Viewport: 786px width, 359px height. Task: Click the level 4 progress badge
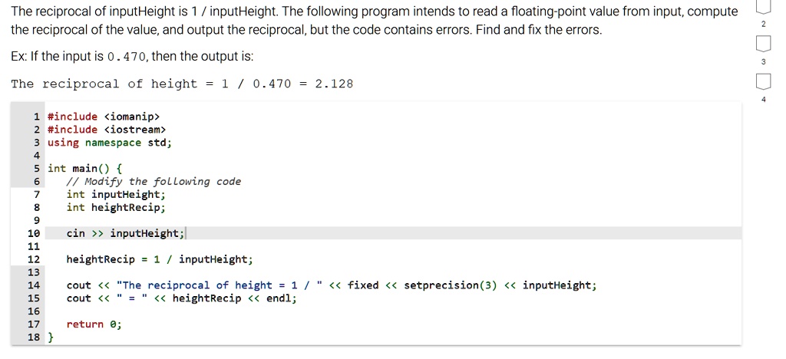pos(763,81)
